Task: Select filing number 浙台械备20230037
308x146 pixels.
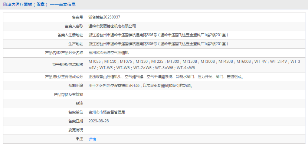Action: click(104, 17)
